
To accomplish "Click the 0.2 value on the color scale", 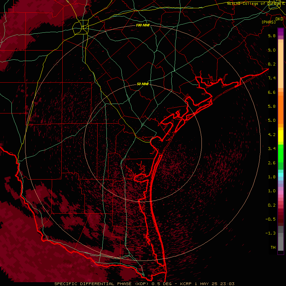I will pyautogui.click(x=272, y=205).
